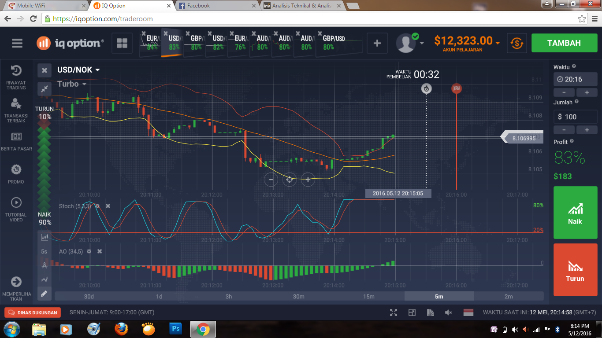The image size is (602, 338).
Task: Open Dinas Dukungan support chat
Action: [32, 312]
